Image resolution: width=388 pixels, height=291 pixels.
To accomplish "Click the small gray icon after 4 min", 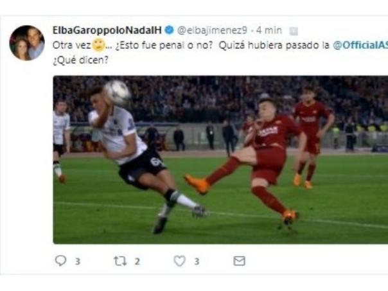I will pos(294,31).
